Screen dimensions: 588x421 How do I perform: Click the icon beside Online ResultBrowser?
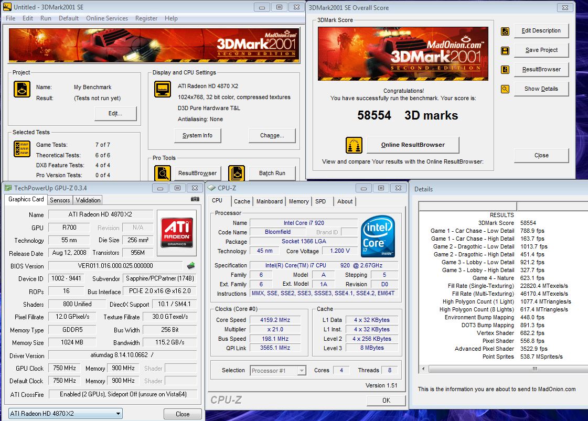pyautogui.click(x=354, y=145)
